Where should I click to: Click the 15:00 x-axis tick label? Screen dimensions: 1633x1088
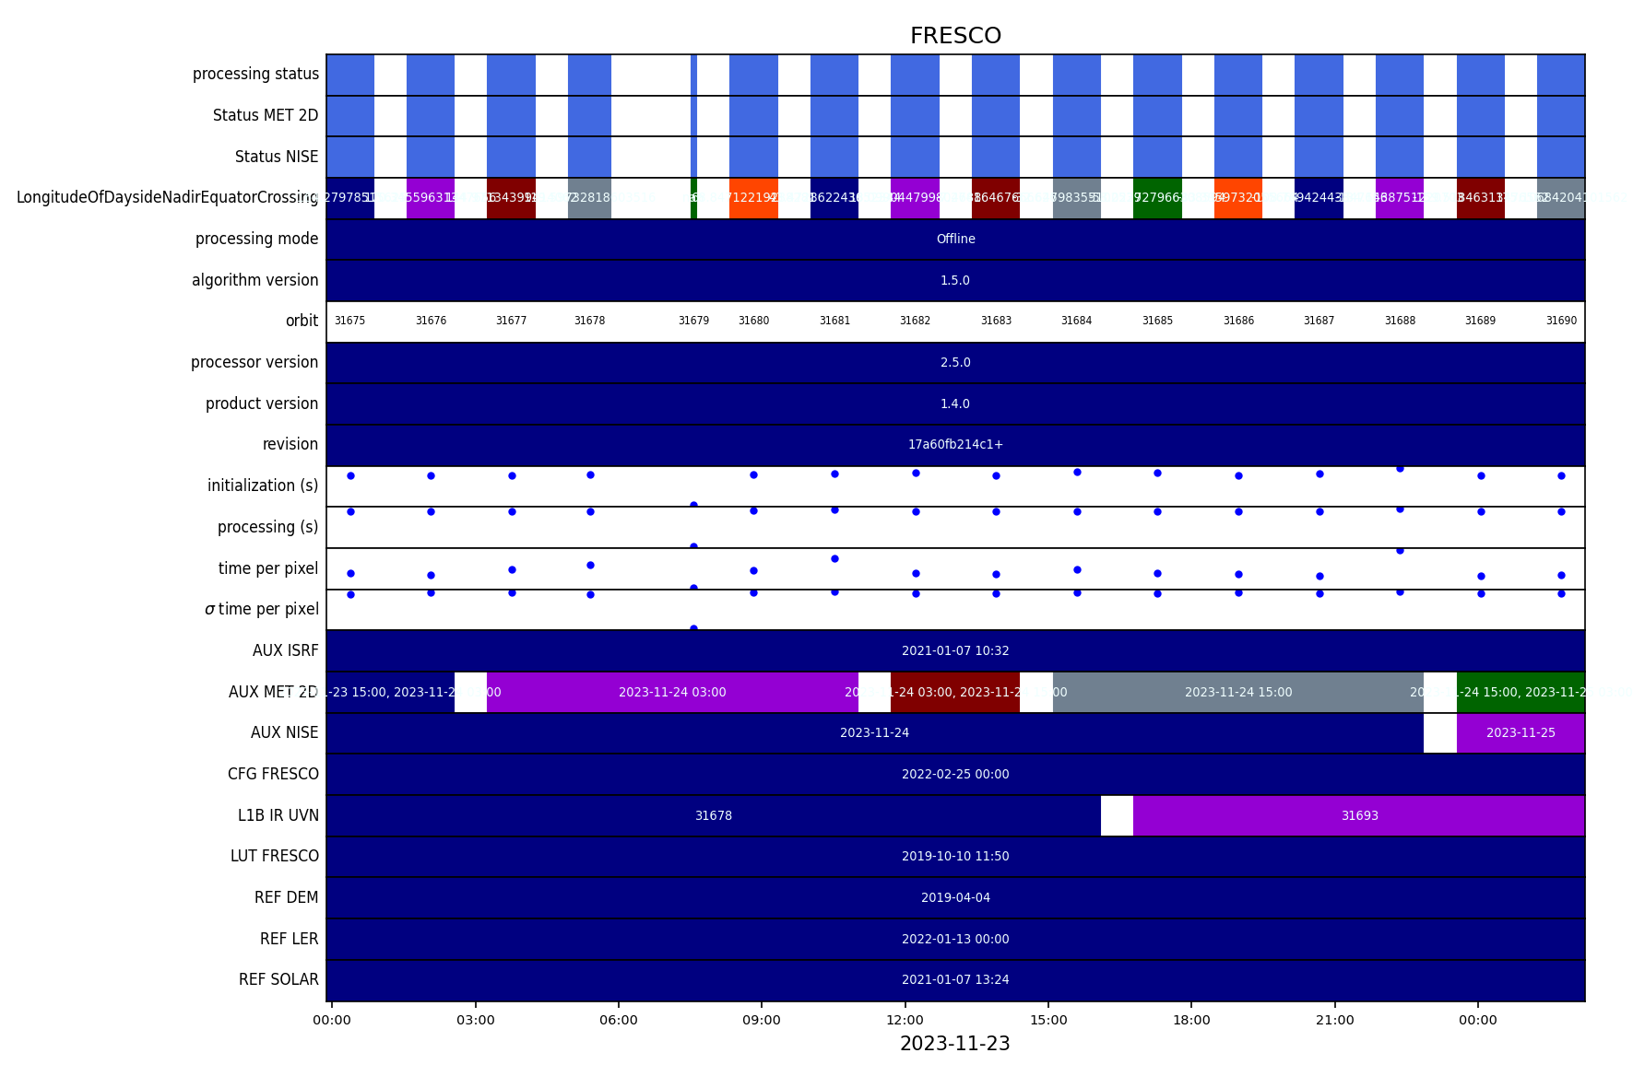click(x=1048, y=1020)
